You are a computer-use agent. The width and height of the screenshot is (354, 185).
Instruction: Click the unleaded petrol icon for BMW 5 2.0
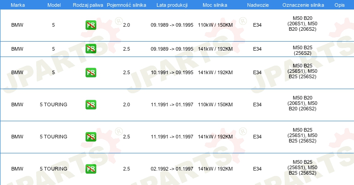click(x=91, y=25)
